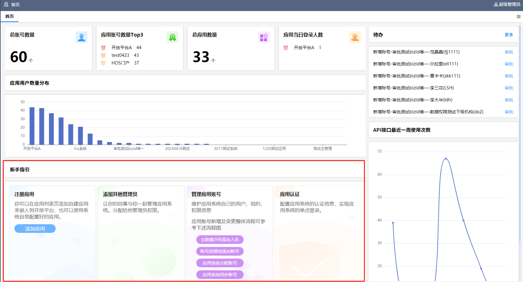The height and width of the screenshot is (282, 523).
Task: Click the home location icon in header
Action: 6,5
